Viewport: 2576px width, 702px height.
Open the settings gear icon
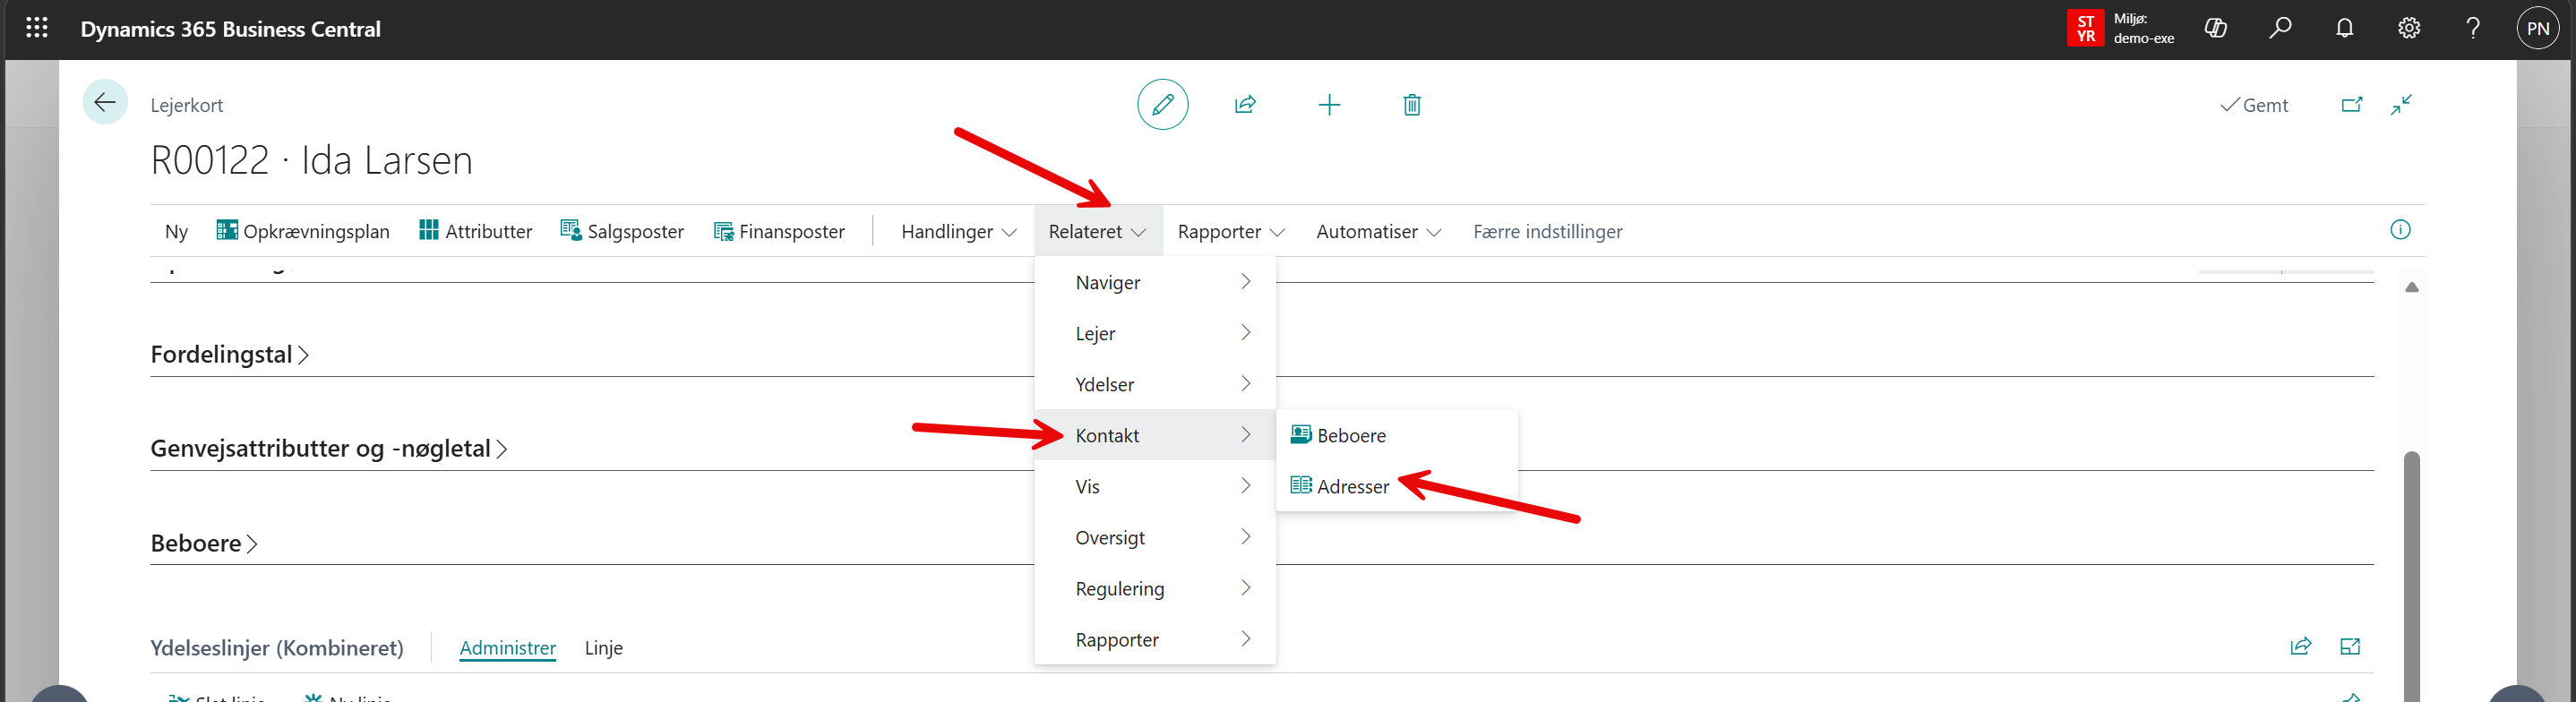(2408, 28)
